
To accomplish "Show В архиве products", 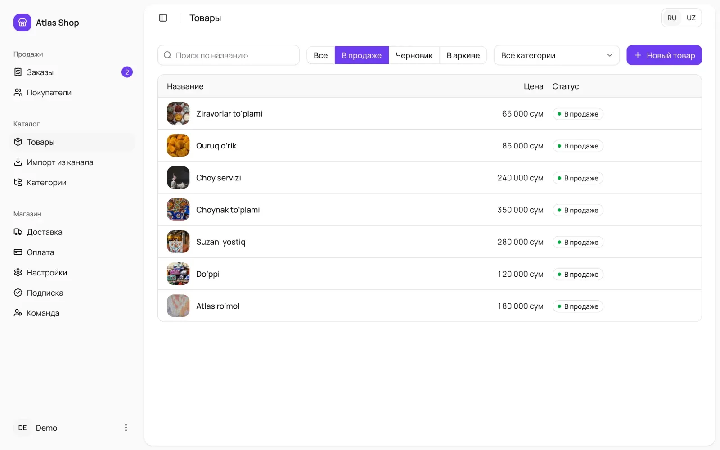I will (x=463, y=55).
